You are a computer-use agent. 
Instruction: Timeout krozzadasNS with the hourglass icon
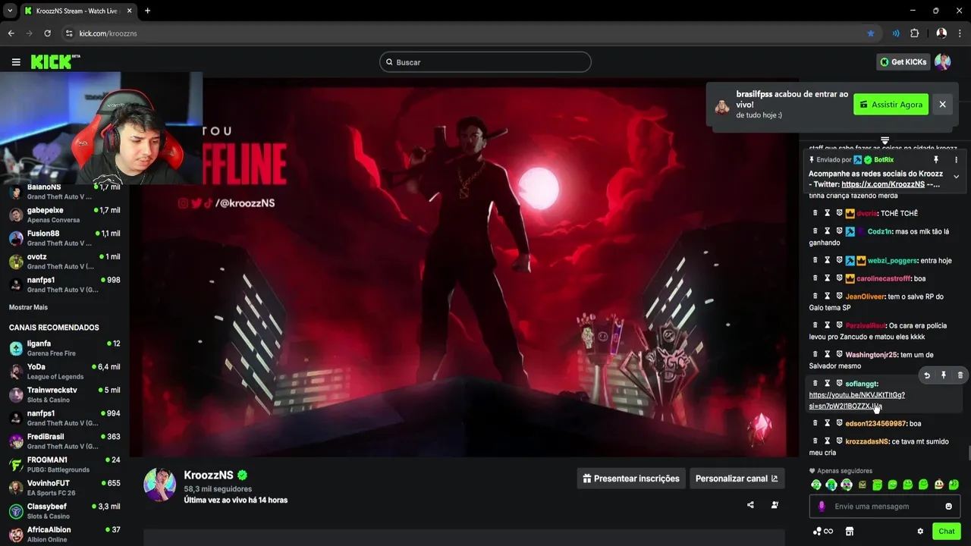point(828,441)
